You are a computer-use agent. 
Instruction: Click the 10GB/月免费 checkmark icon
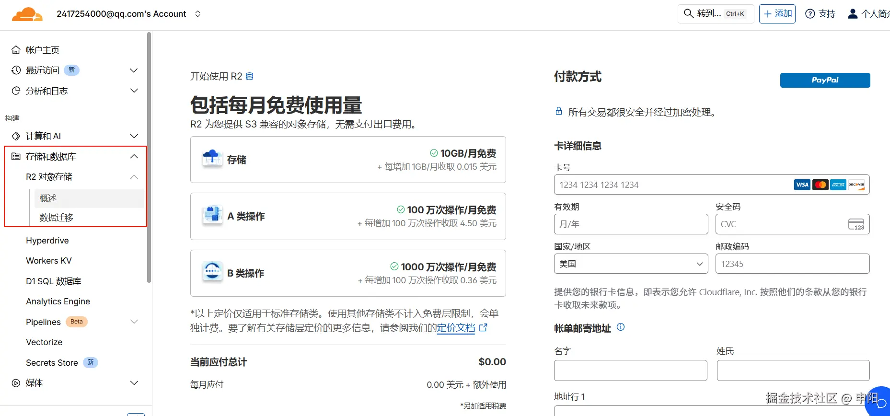tap(434, 153)
